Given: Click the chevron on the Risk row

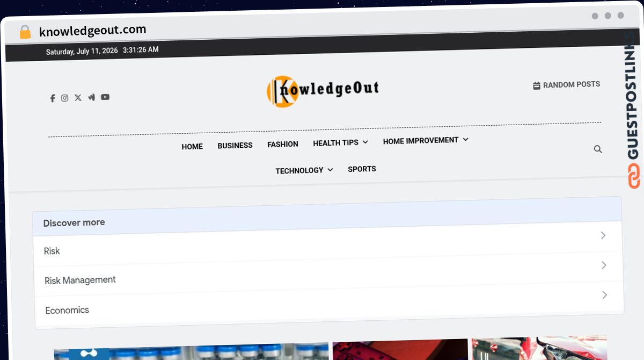Looking at the screenshot, I should pyautogui.click(x=603, y=235).
